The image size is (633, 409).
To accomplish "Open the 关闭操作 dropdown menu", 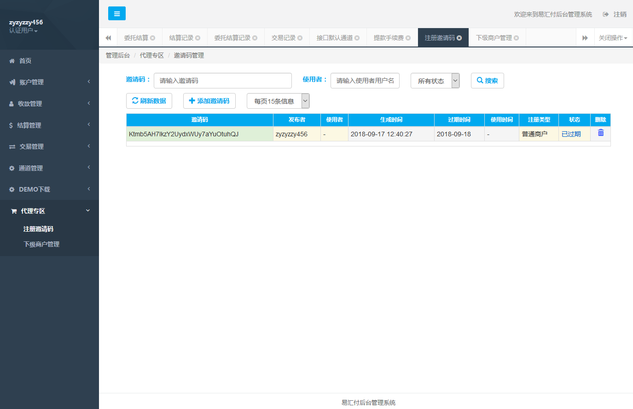I will (x=613, y=38).
